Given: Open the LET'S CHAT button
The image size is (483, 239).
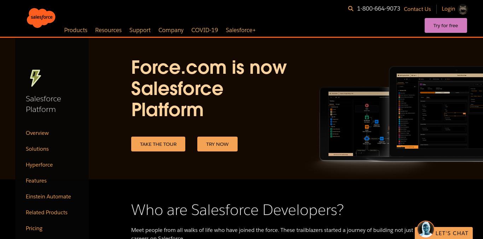Looking at the screenshot, I should click(x=452, y=233).
